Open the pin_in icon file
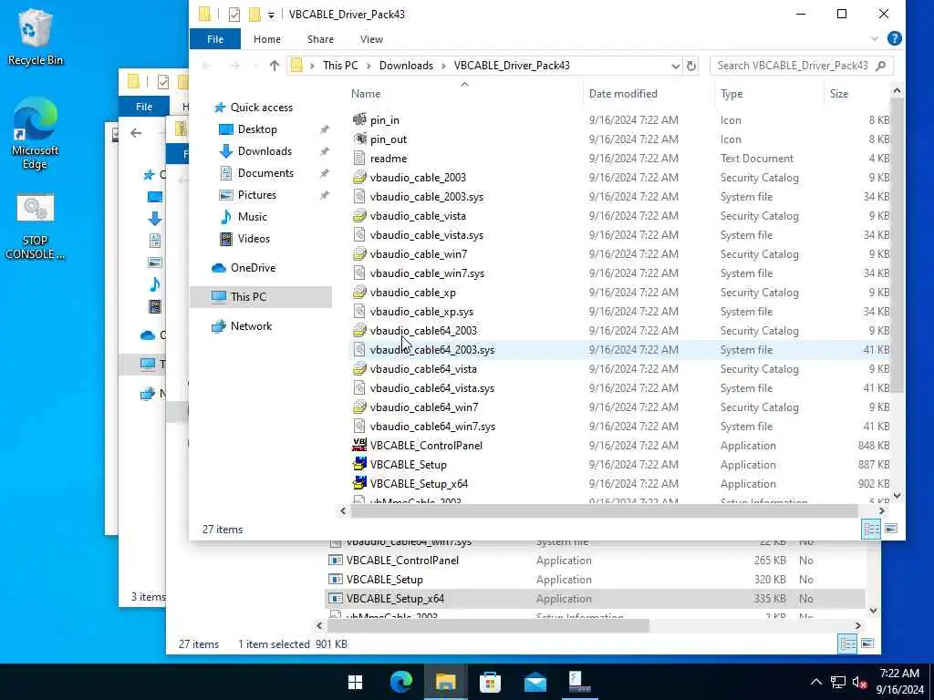This screenshot has height=700, width=934. click(x=359, y=119)
